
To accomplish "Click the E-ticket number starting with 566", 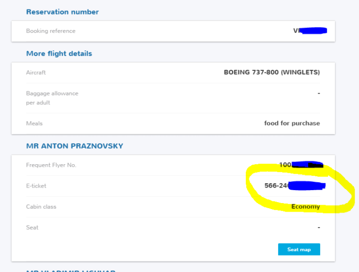I will (294, 186).
